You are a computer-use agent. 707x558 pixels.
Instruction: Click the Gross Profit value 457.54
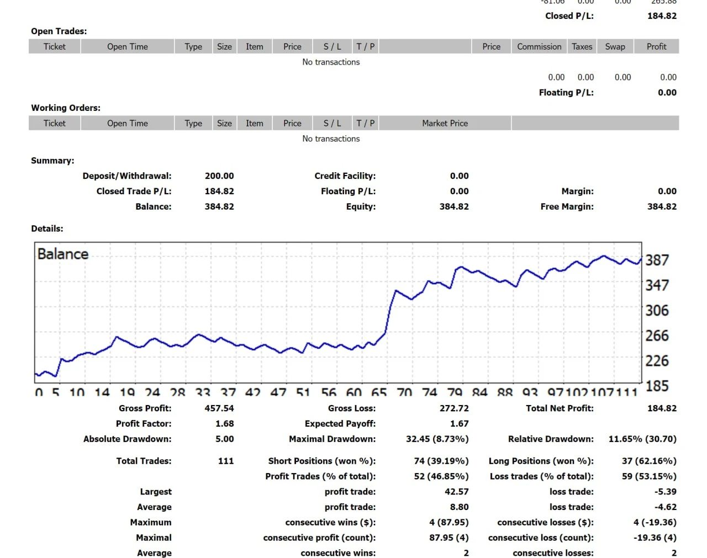tap(219, 408)
